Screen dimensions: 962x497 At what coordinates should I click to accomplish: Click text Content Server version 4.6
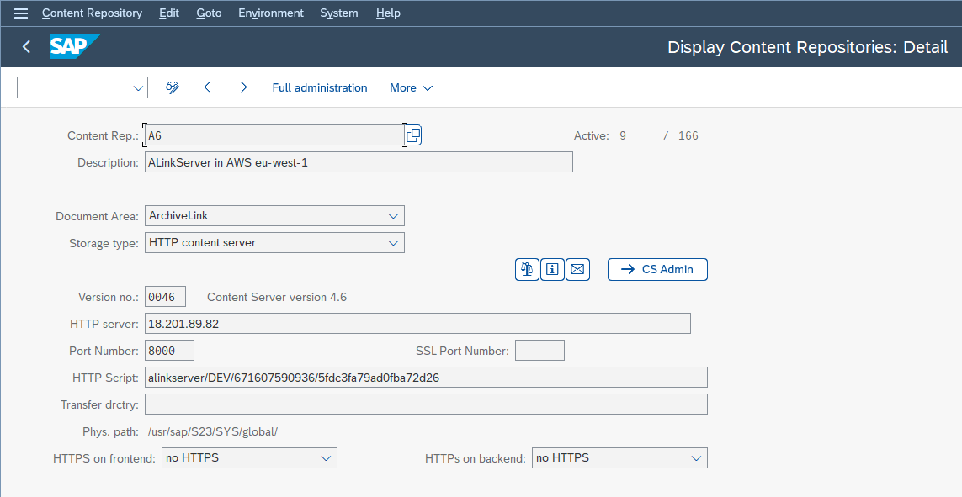pyautogui.click(x=277, y=297)
